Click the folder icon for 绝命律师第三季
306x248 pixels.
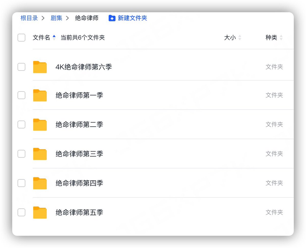coord(40,154)
